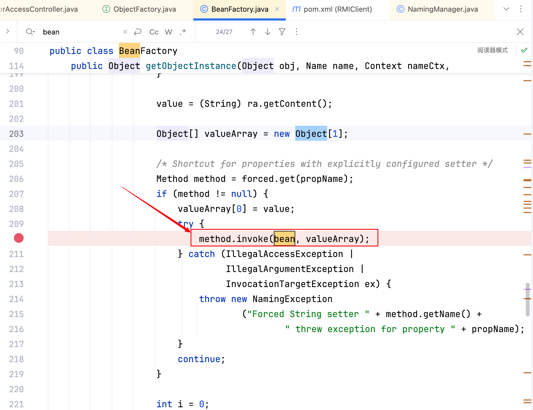
Task: Remove breakpoint on method.invoke line
Action: pyautogui.click(x=19, y=238)
